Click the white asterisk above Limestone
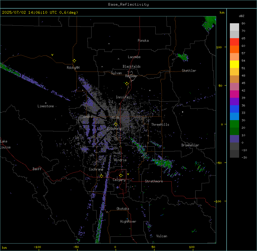Image resolution: width=257 pixels, height=251 pixels. (x=46, y=103)
